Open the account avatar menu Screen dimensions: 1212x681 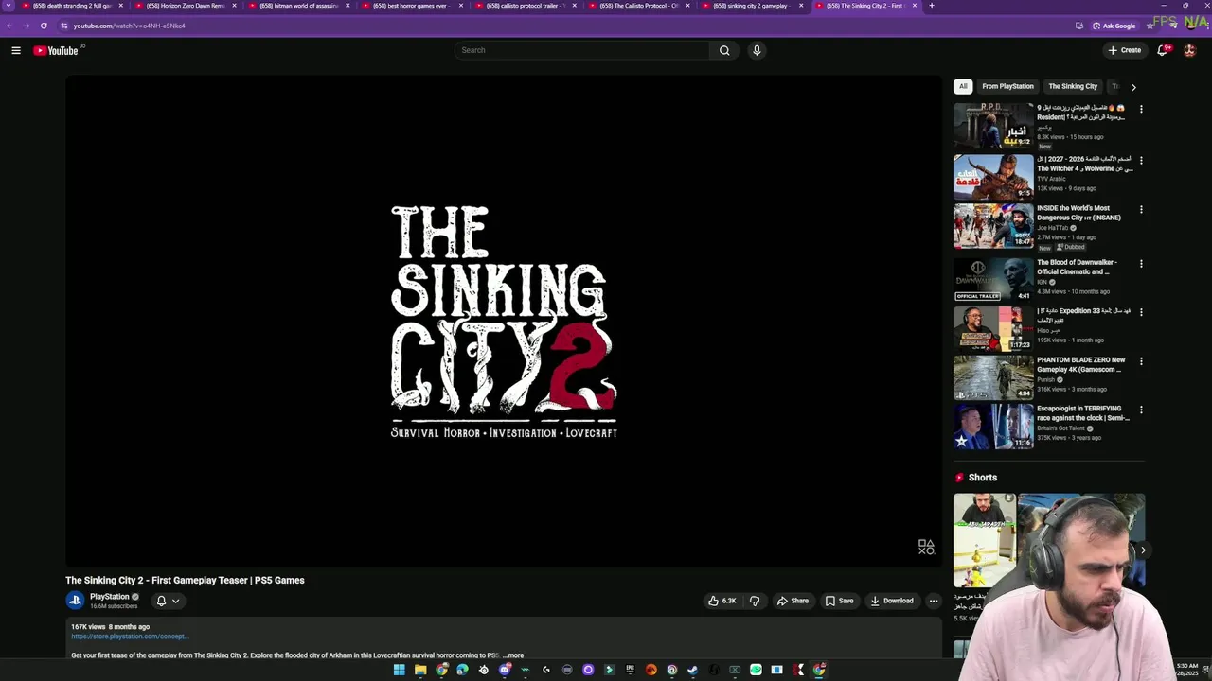tap(1190, 50)
